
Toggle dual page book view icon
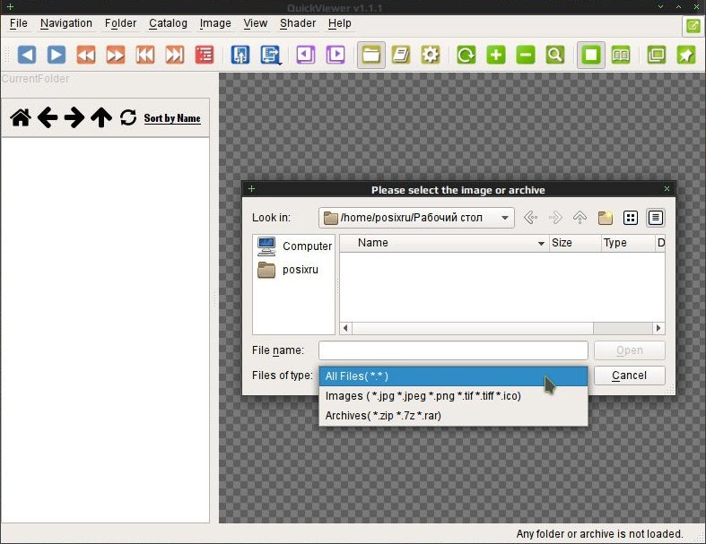point(621,55)
